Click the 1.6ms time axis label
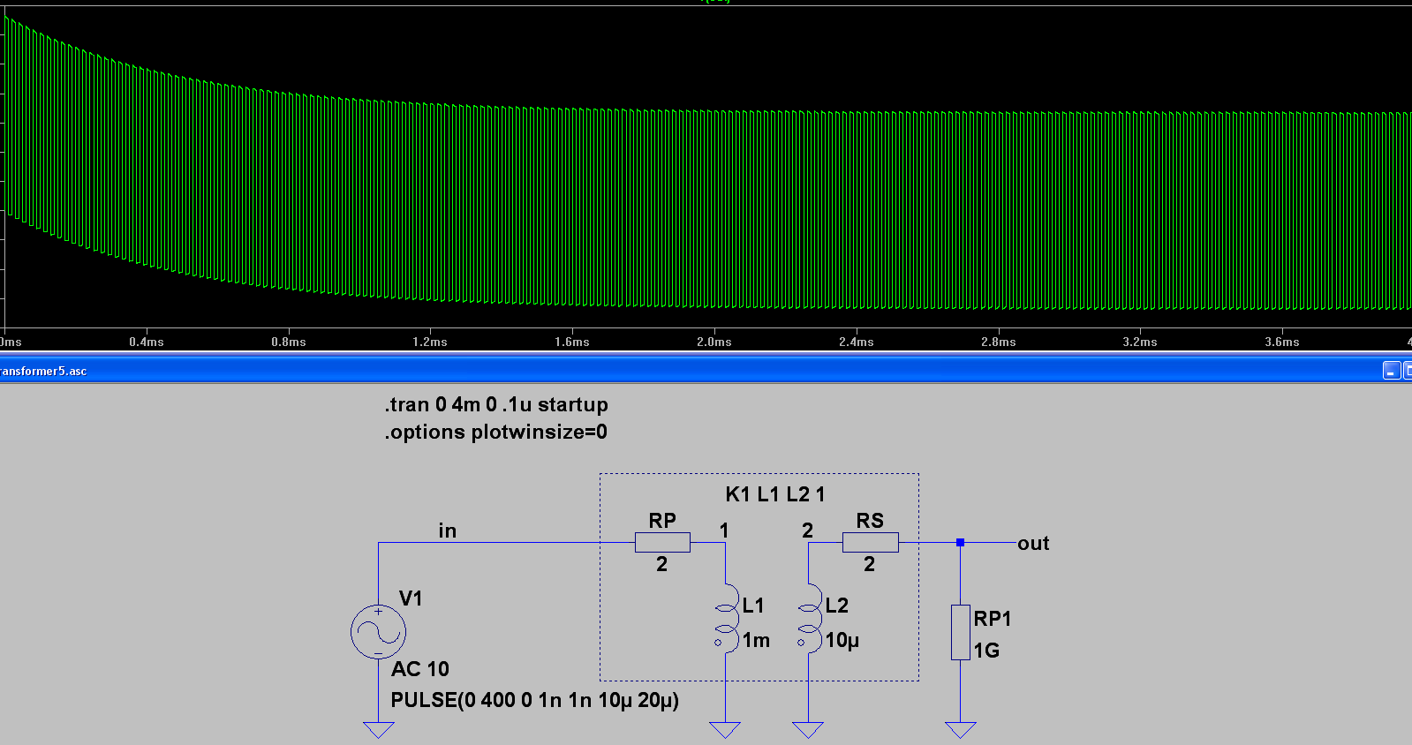The image size is (1412, 745). point(572,342)
